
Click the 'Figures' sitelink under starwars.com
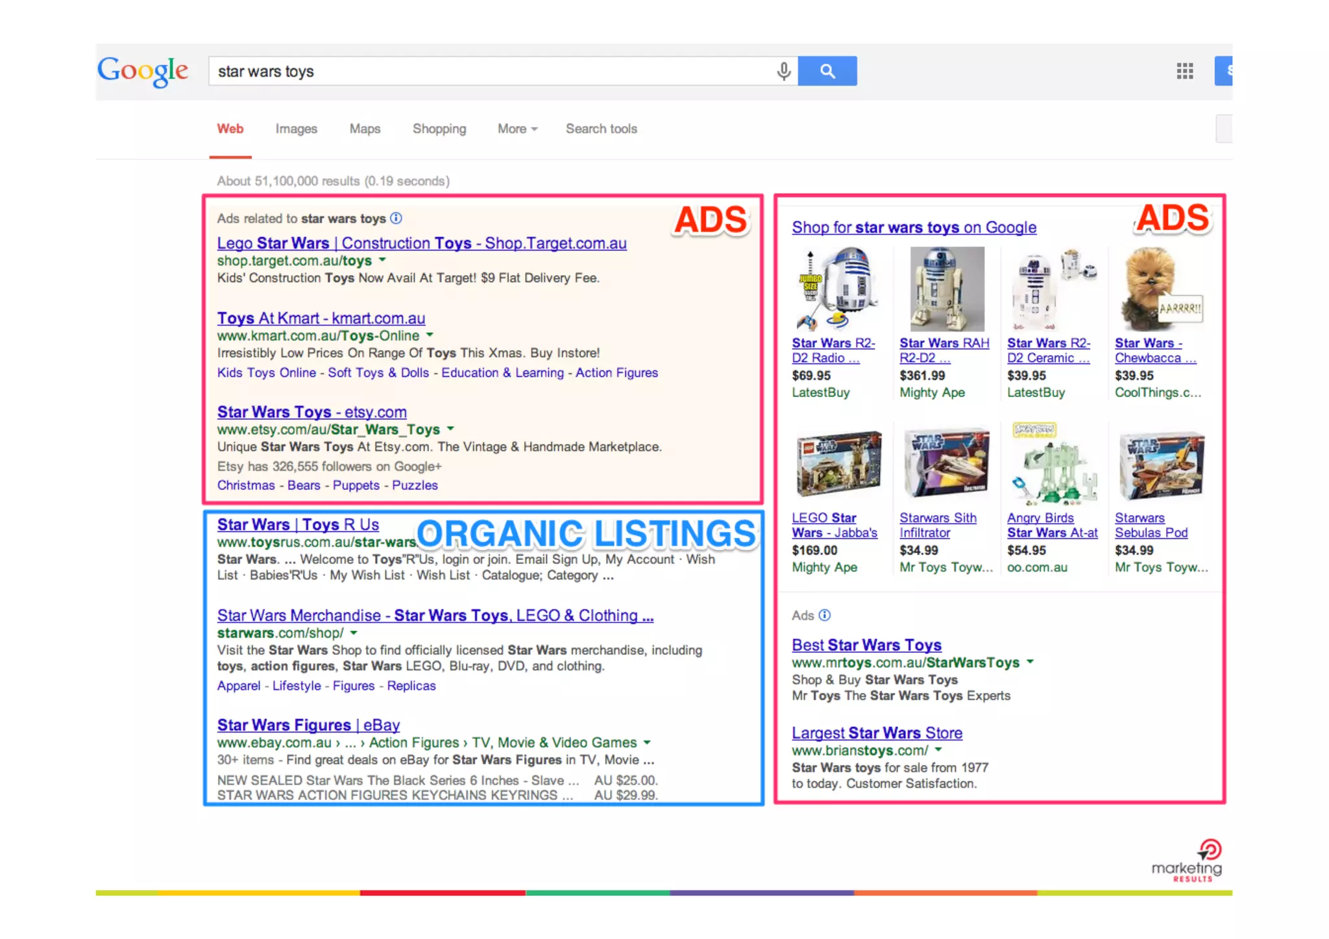354,685
